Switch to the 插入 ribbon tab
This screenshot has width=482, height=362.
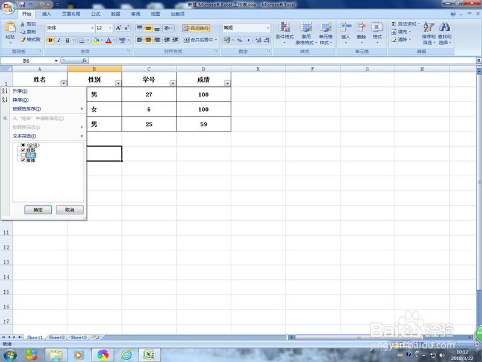pyautogui.click(x=46, y=14)
